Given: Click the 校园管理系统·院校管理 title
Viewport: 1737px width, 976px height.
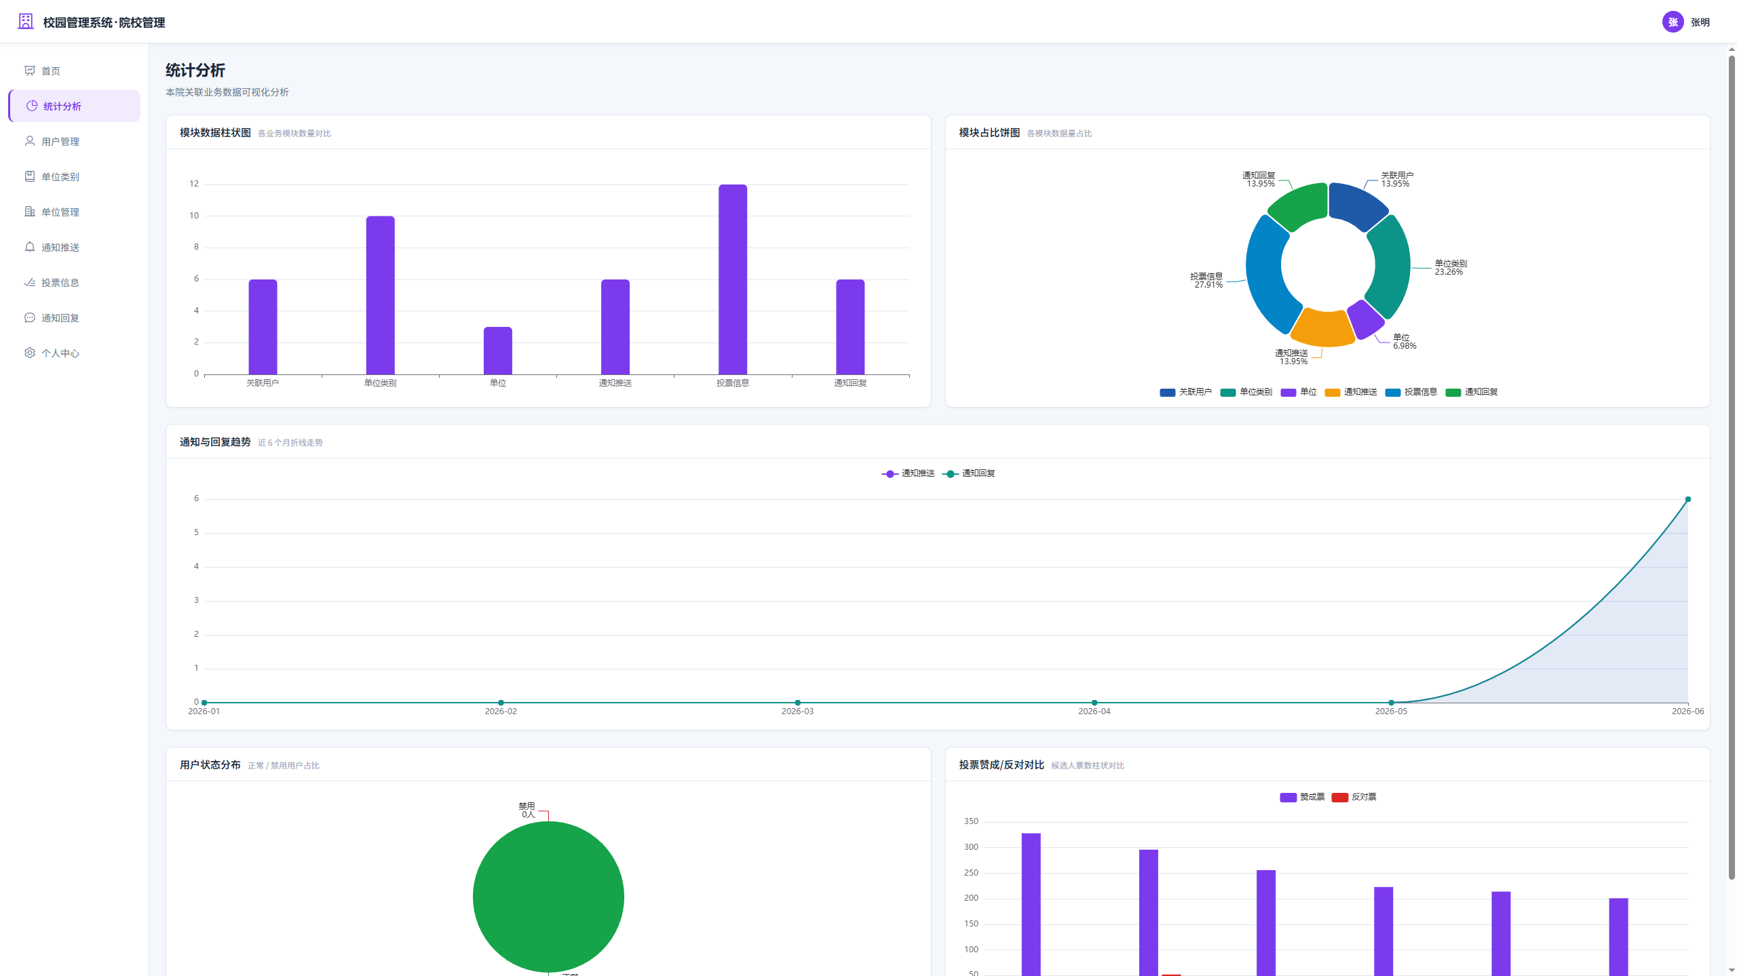Looking at the screenshot, I should [104, 22].
